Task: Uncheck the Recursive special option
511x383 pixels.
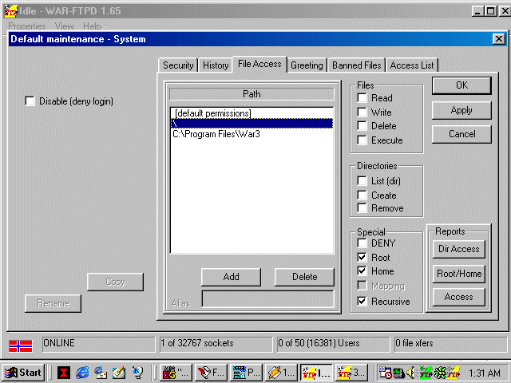Action: pos(363,302)
